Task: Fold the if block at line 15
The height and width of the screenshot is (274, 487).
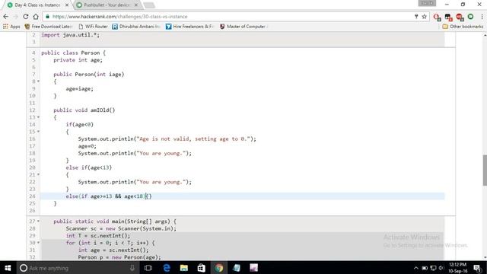Action: coord(39,132)
